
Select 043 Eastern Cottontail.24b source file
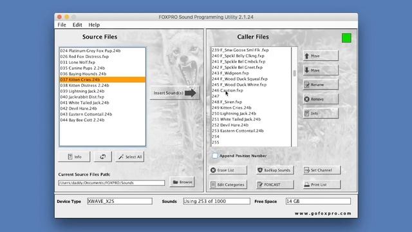[x=102, y=115]
